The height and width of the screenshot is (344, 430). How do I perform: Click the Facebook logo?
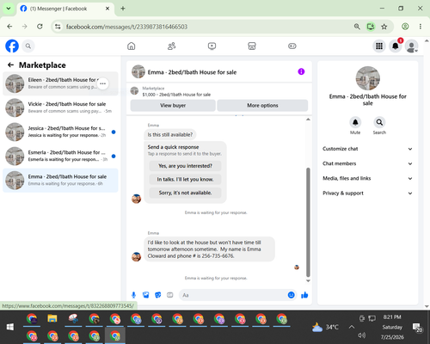(x=12, y=46)
